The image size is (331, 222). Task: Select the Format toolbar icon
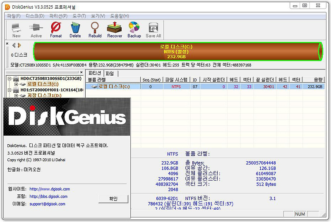pos(56,30)
